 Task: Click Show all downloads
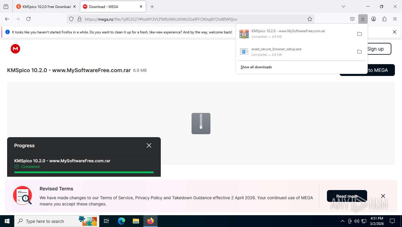(x=256, y=67)
